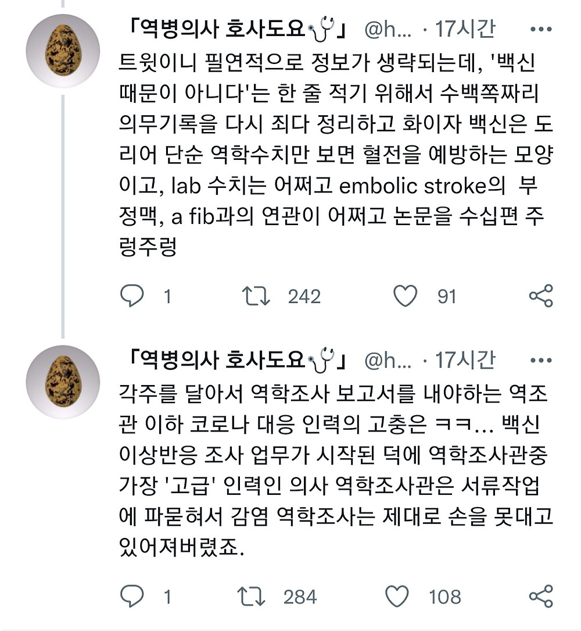The width and height of the screenshot is (581, 631).
Task: Click the @h... handle on second tweet
Action: click(x=388, y=361)
